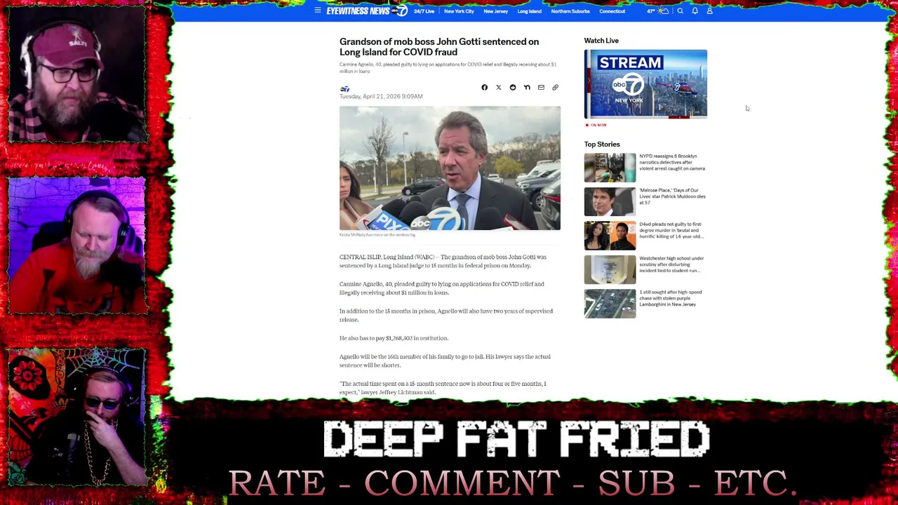The width and height of the screenshot is (898, 505).
Task: Click the CENTRAL ISLIP opening paragraph
Action: 443,261
